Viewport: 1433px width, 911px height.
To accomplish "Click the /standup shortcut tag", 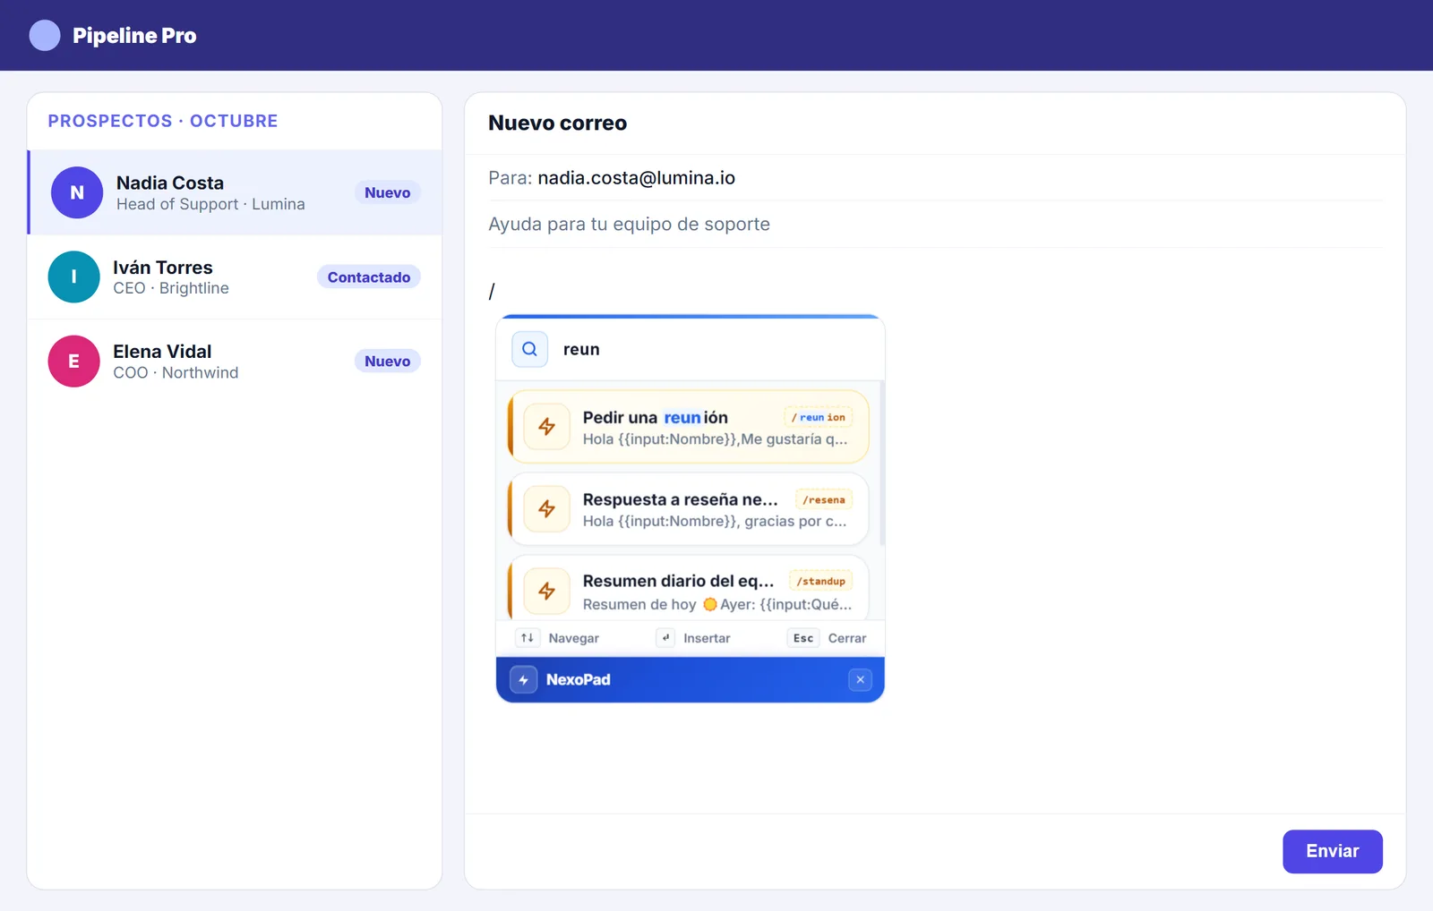I will click(820, 581).
